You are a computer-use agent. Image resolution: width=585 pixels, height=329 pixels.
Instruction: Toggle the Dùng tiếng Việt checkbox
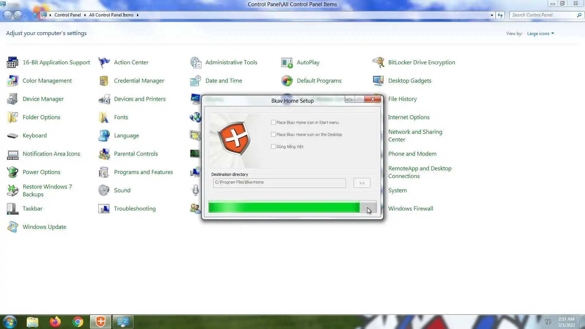tap(273, 147)
